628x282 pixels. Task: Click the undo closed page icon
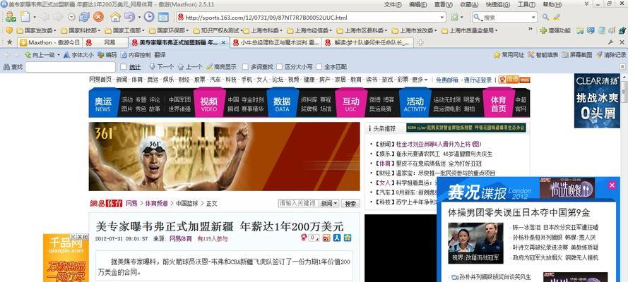point(129,17)
